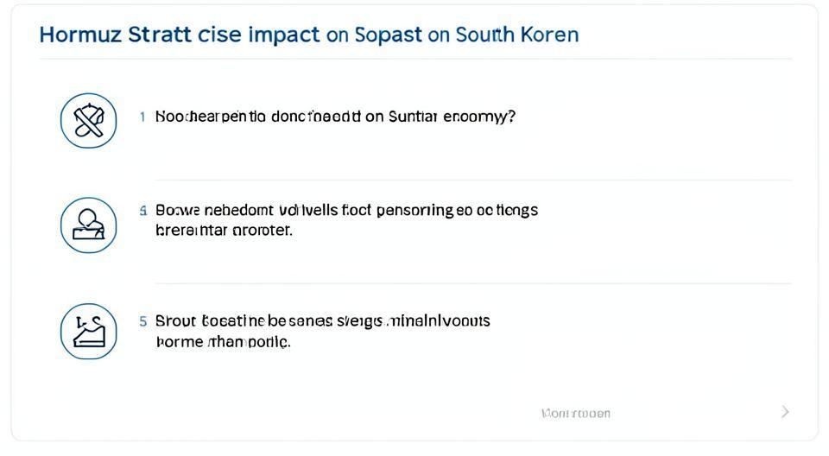
Task: Click the word "Sopast" in the heading
Action: (386, 35)
